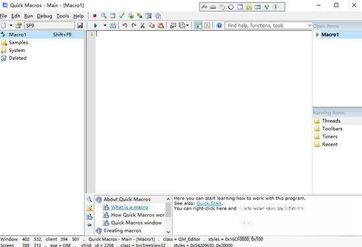
Task: Open the Properties icon beside the SF9 field
Action: [18, 26]
